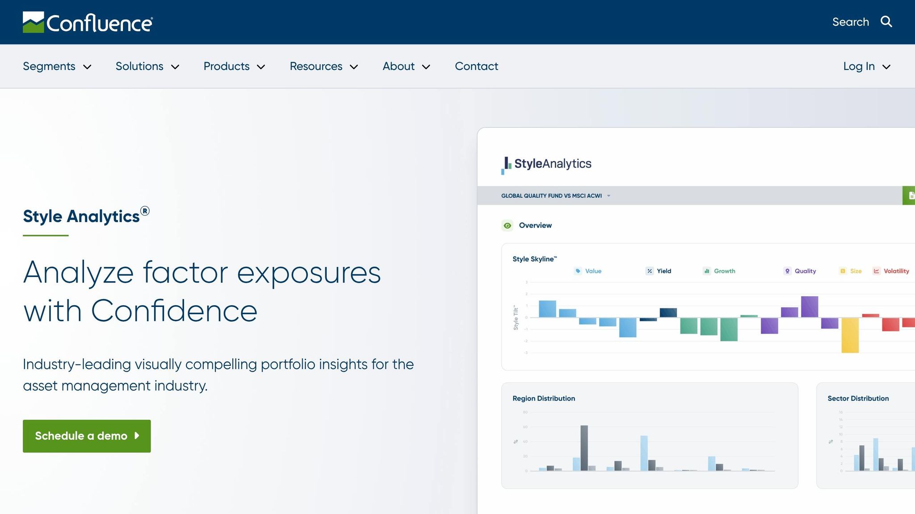Open the Solutions menu
This screenshot has height=514, width=915.
[x=139, y=66]
